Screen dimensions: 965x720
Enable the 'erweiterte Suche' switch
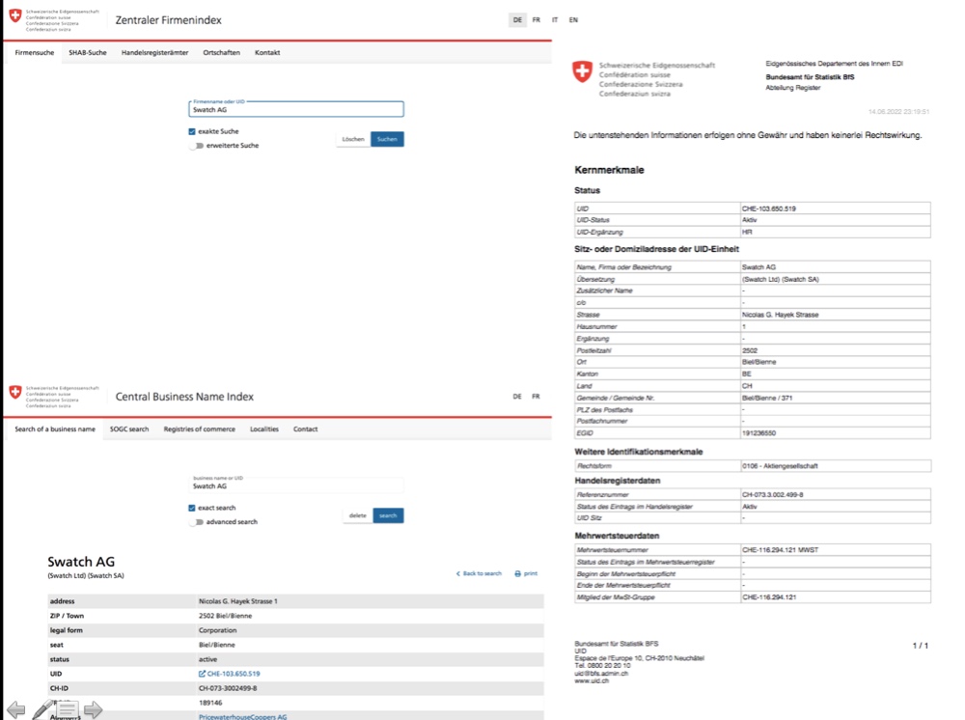[x=197, y=146]
